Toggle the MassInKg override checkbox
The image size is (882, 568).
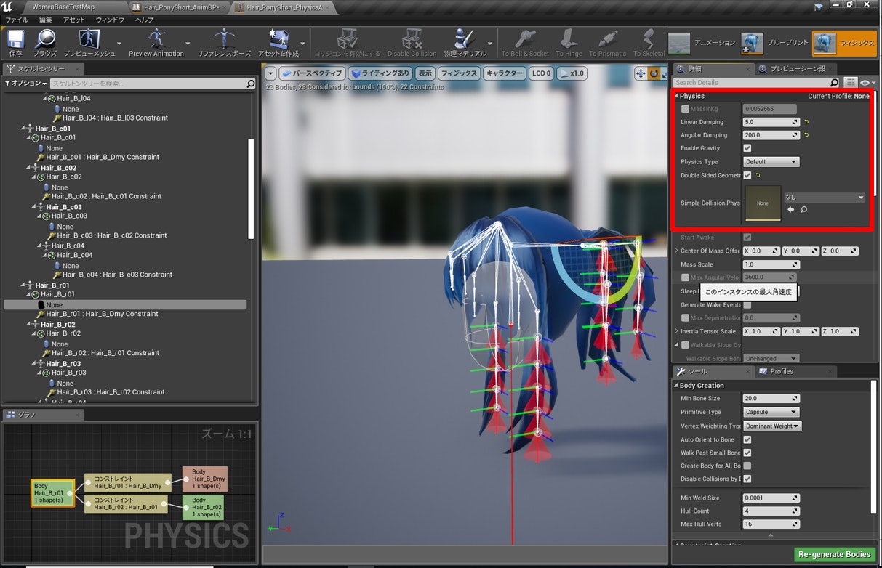(x=684, y=109)
